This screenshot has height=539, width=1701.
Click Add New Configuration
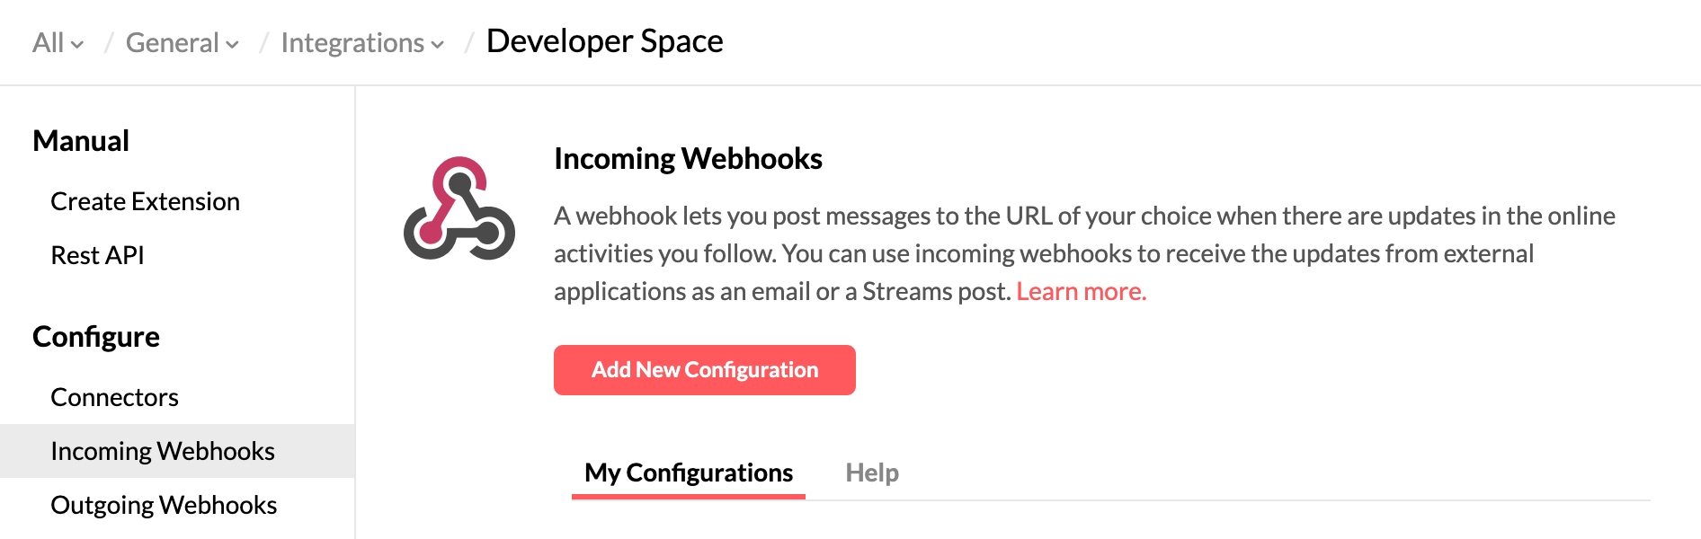(704, 369)
